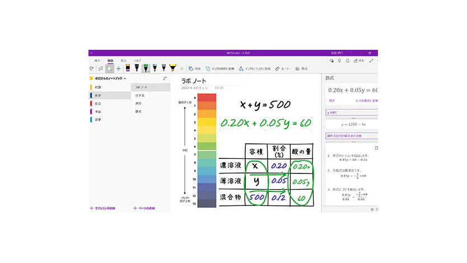Click the page time 10:10
Screen dimensions: 467x263
click(x=219, y=88)
